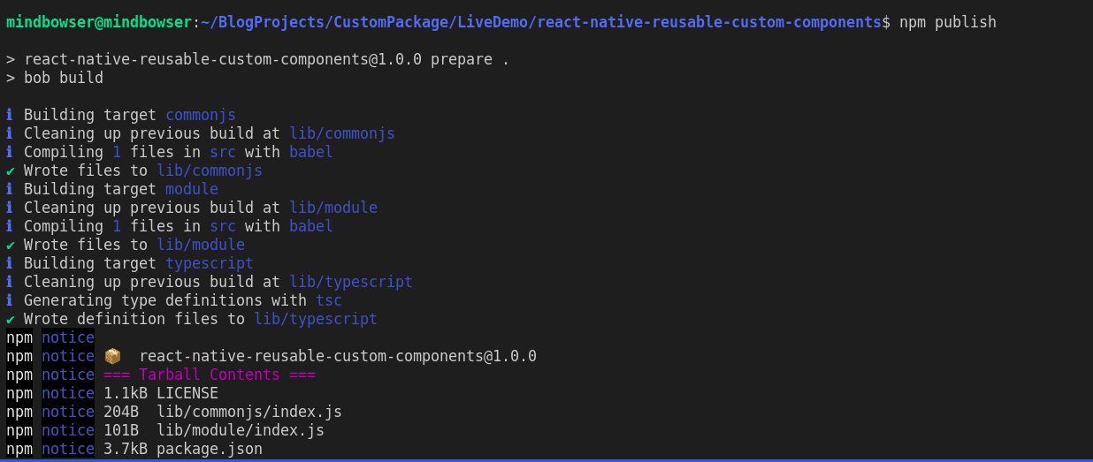Click info icon beside 'Building target commonjs'
The height and width of the screenshot is (462, 1093).
(x=10, y=115)
